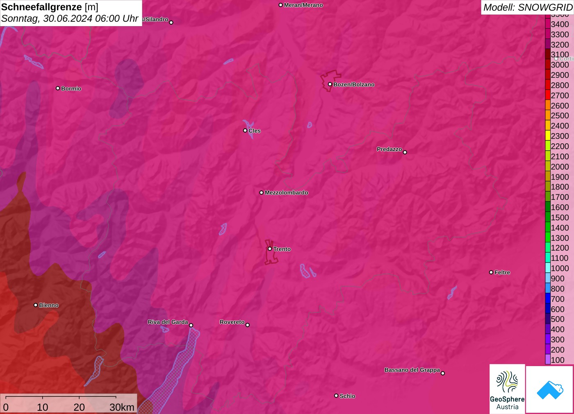Click the 20 scale bar label

click(x=79, y=407)
